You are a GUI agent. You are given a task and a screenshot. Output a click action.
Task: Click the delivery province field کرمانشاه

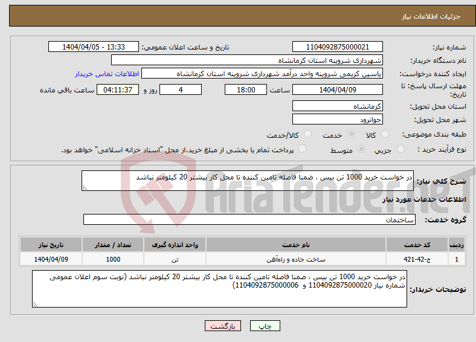[337, 106]
